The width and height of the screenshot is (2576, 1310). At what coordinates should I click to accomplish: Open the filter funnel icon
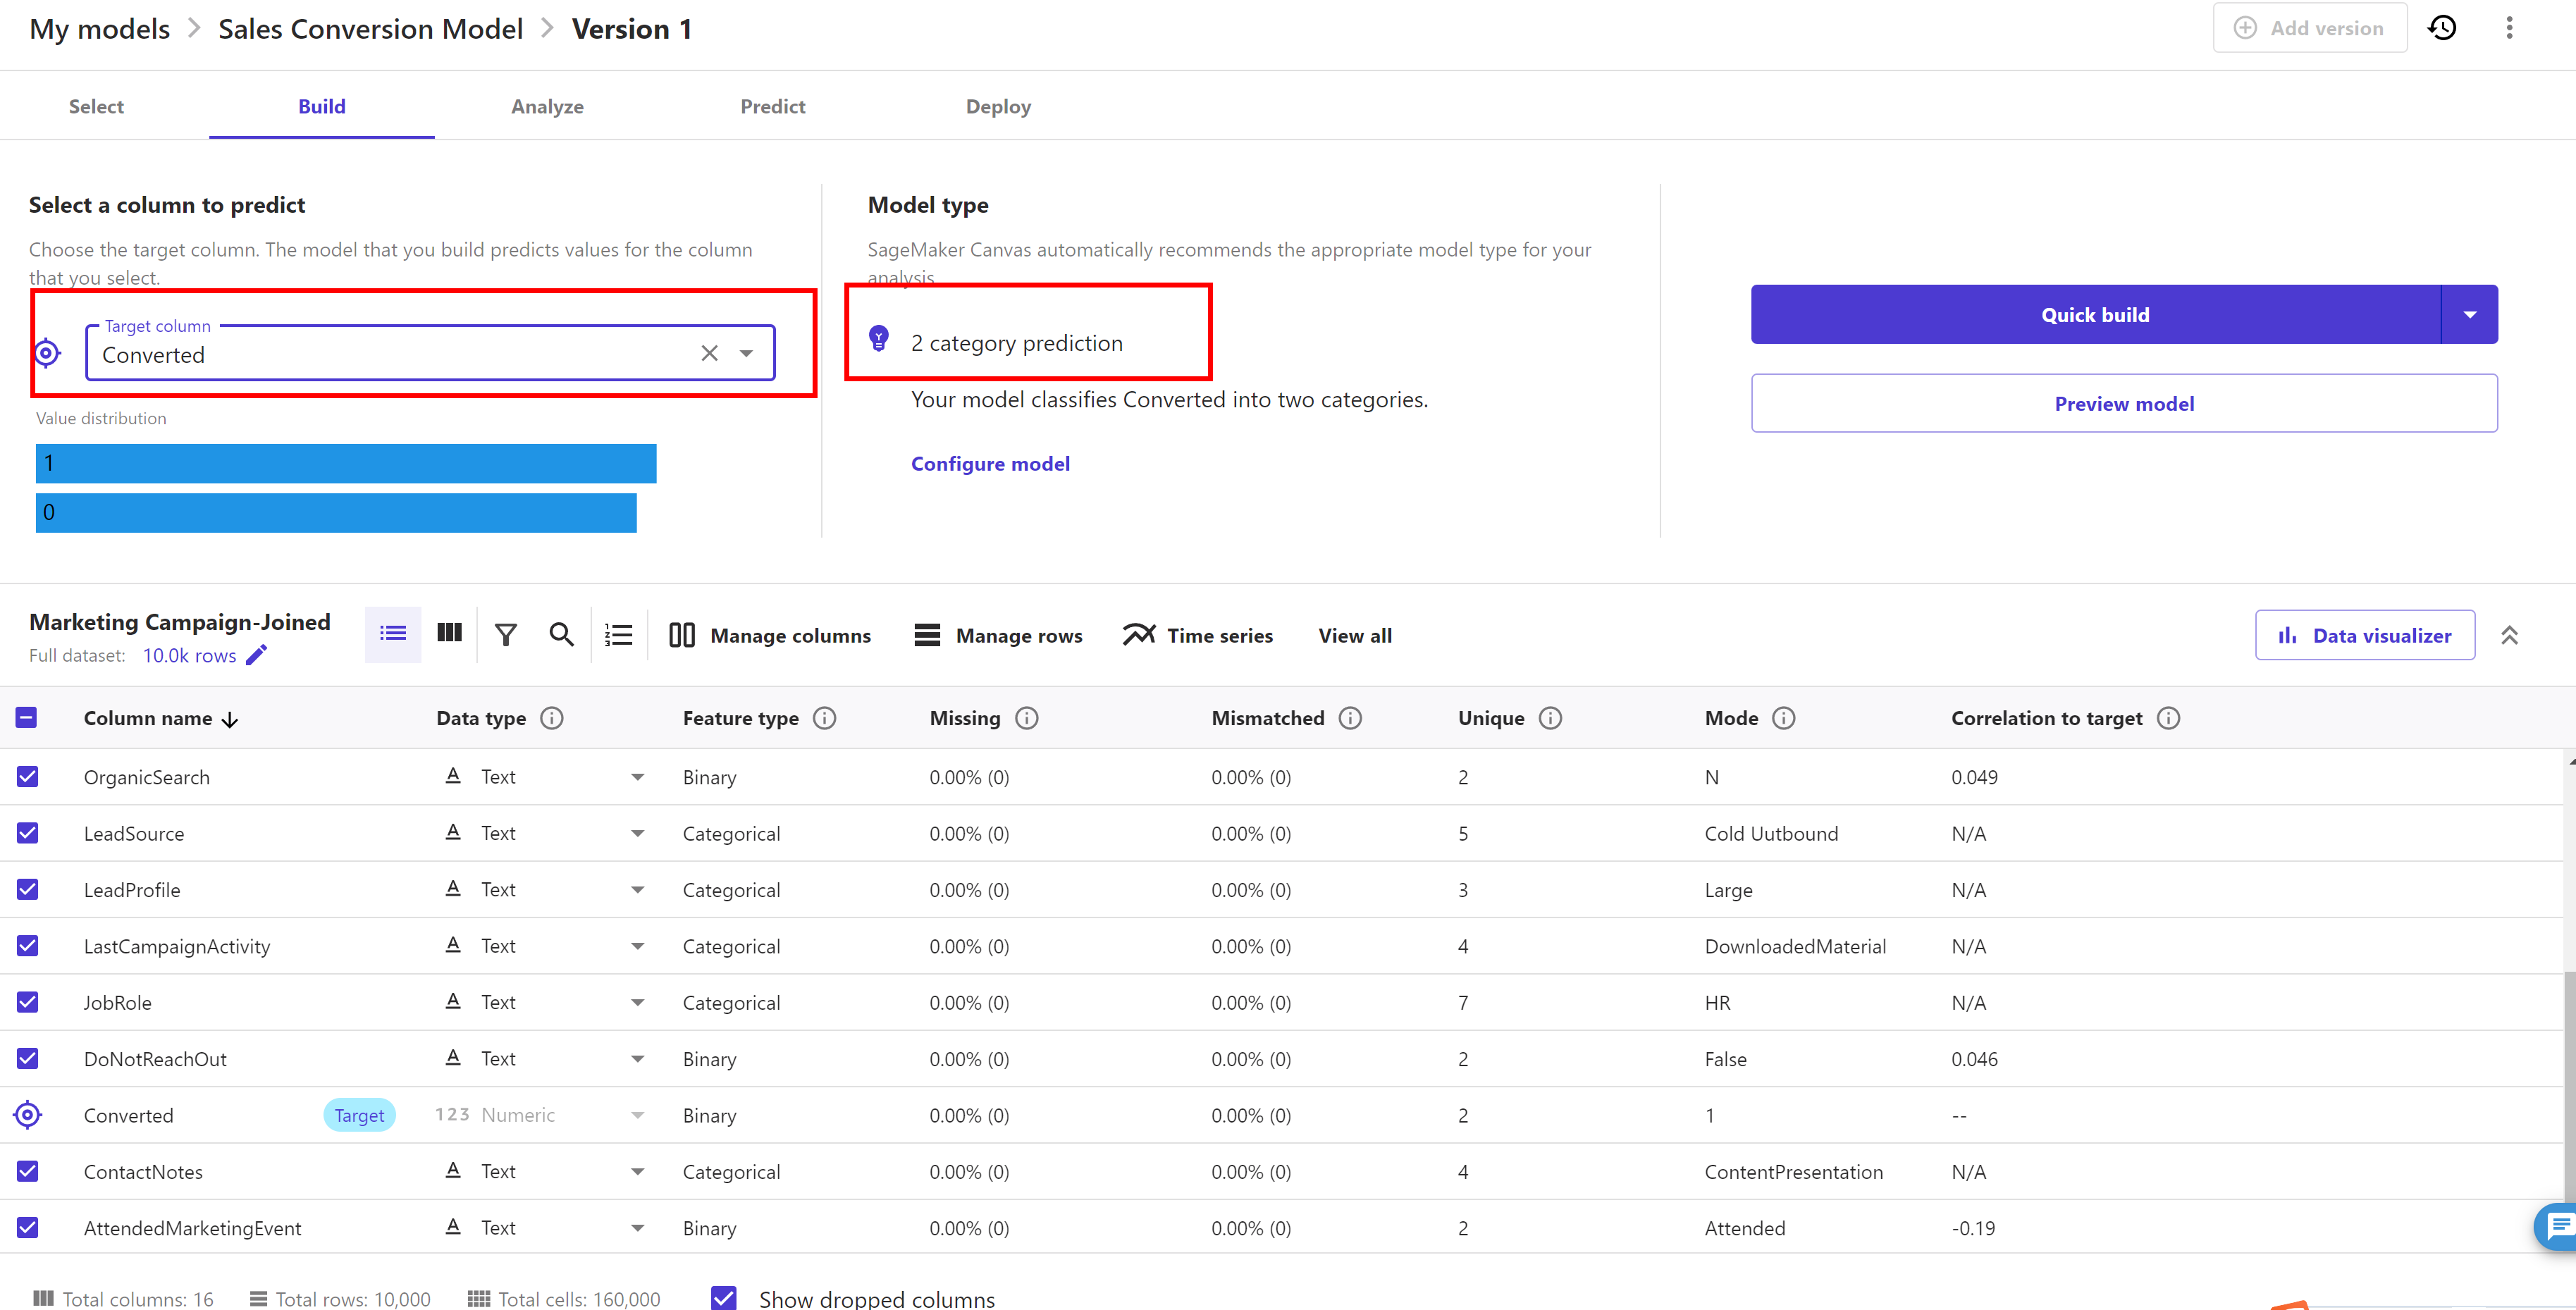pos(506,635)
